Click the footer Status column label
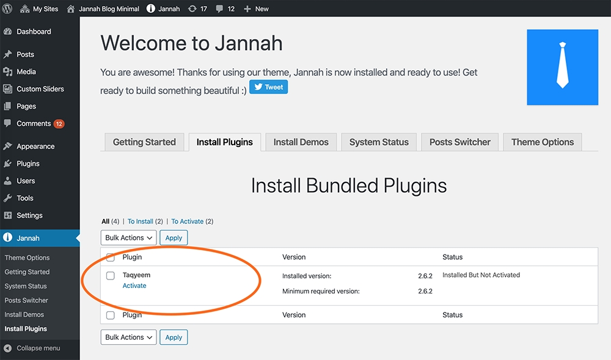Image resolution: width=611 pixels, height=360 pixels. 452,315
